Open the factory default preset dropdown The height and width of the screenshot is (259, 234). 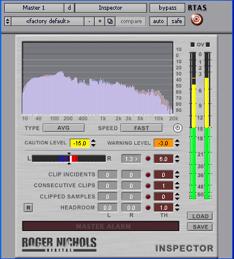pos(48,21)
